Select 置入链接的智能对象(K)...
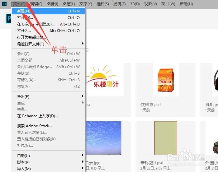 point(48,139)
